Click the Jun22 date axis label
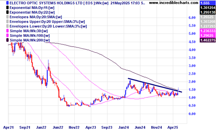 58,127
